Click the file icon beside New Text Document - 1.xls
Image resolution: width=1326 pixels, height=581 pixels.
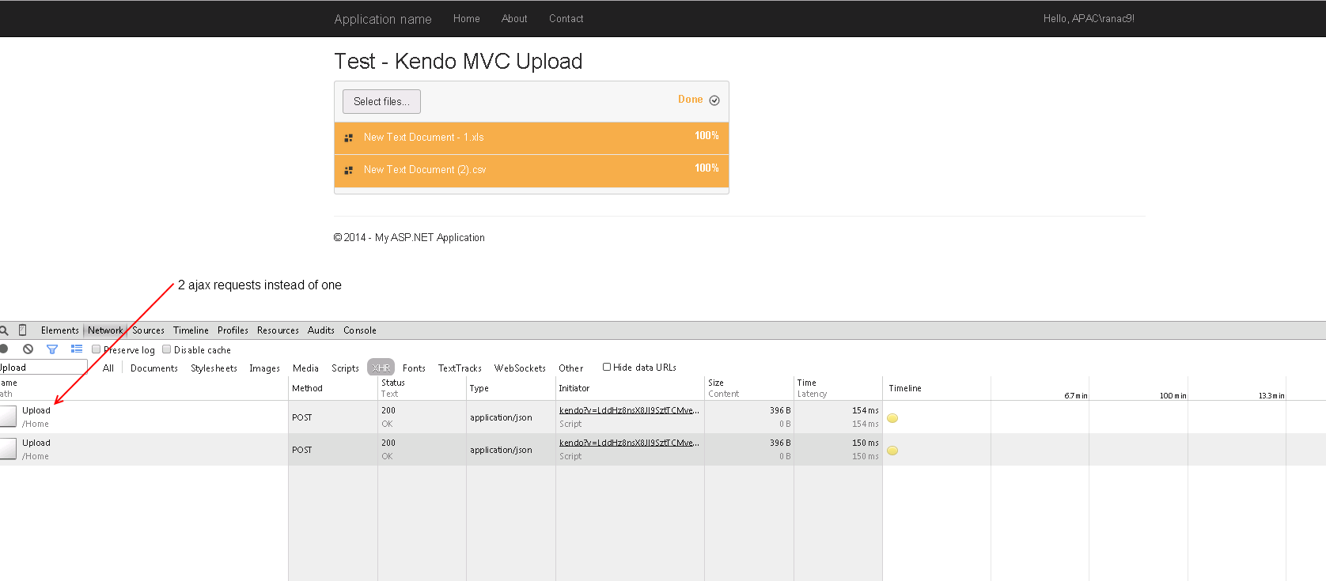click(349, 138)
